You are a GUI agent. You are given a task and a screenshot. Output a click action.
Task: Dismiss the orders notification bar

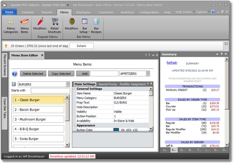(x=226, y=44)
